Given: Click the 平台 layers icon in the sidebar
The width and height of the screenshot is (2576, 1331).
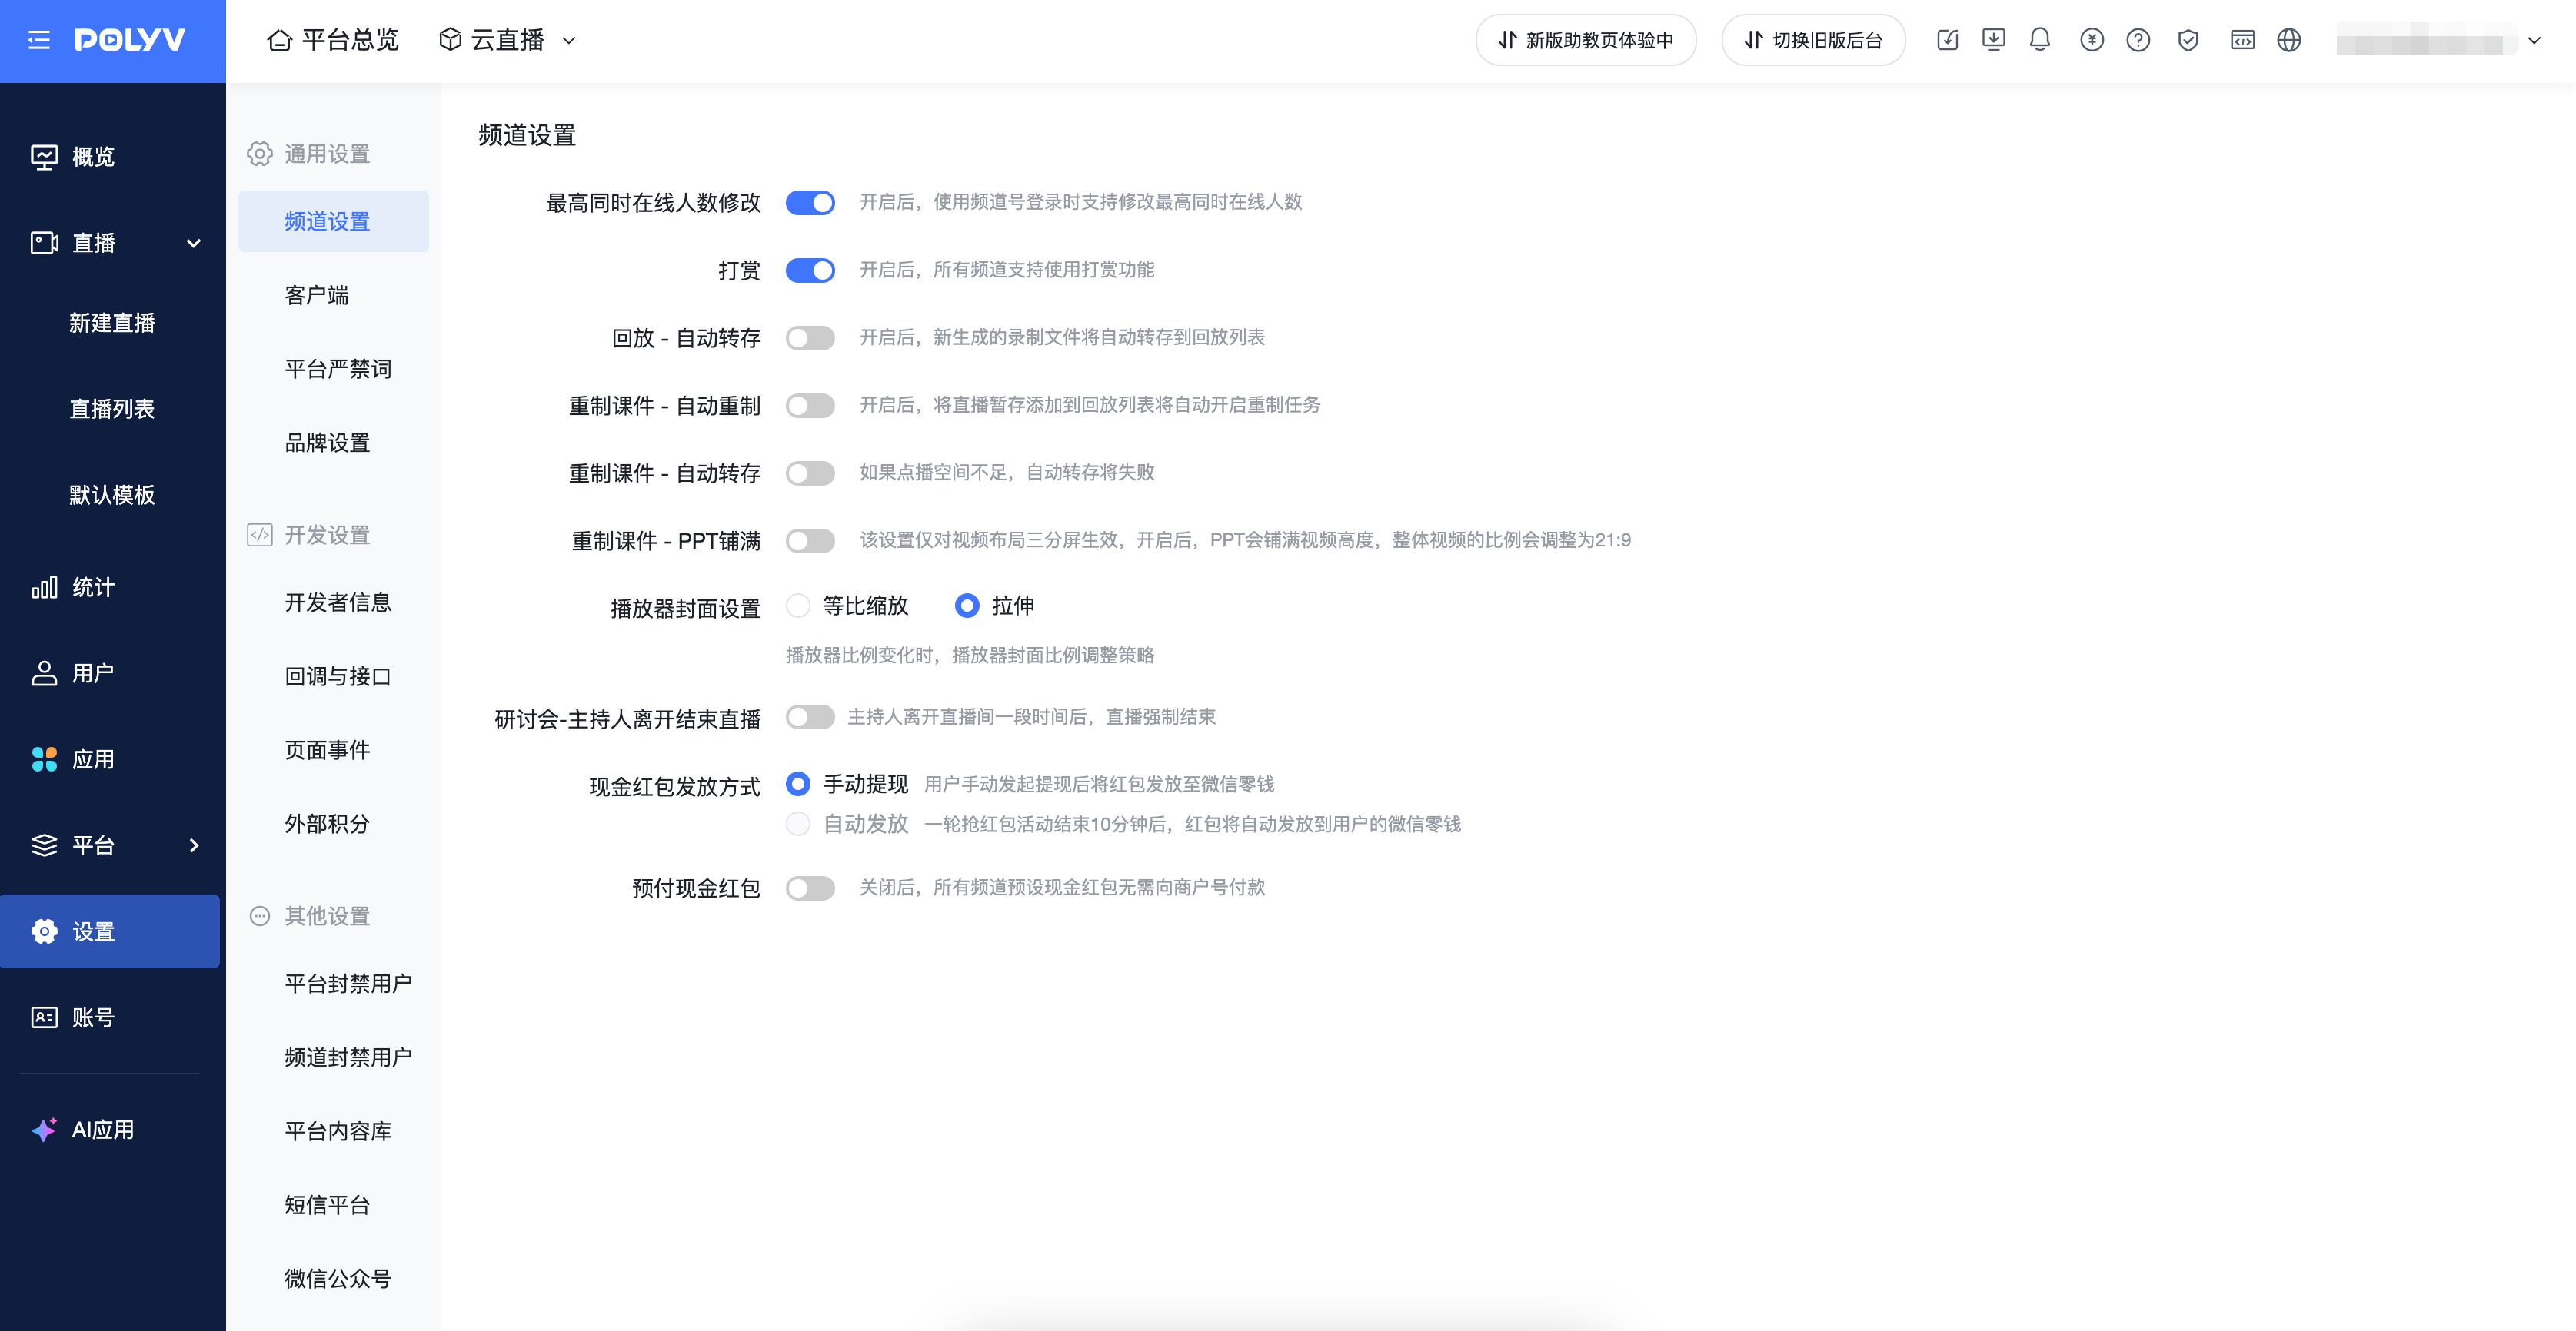Looking at the screenshot, I should (44, 845).
